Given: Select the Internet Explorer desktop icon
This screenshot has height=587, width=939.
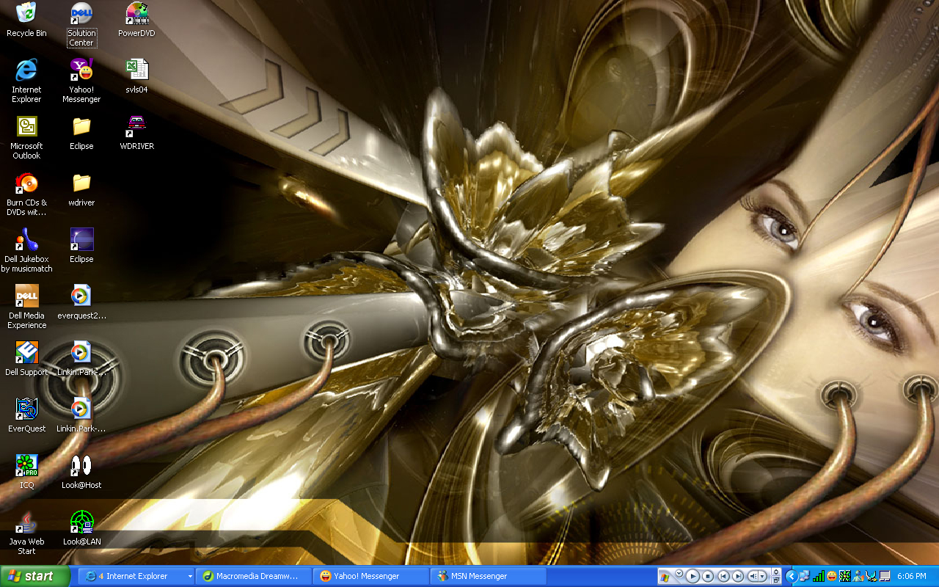Looking at the screenshot, I should tap(26, 81).
